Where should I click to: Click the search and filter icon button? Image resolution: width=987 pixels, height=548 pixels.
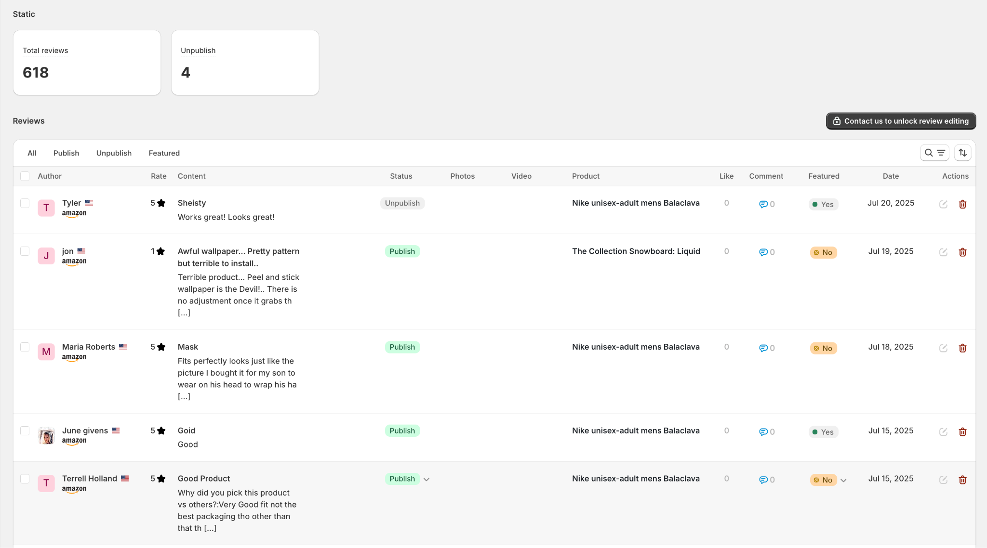[x=934, y=153]
